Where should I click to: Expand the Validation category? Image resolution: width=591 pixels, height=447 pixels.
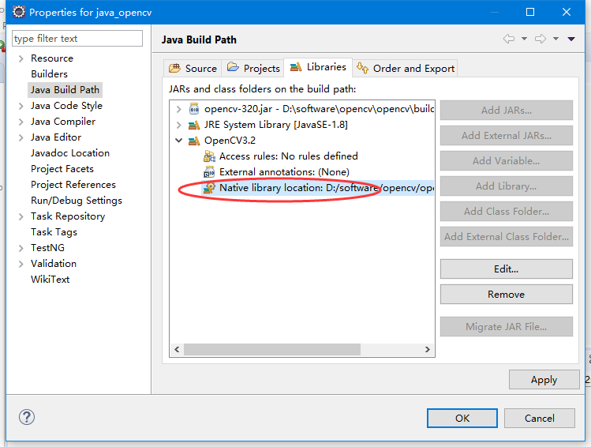point(21,264)
